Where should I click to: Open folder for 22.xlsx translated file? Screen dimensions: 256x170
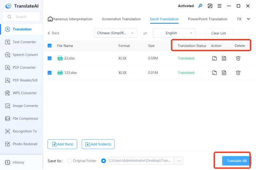point(214,58)
